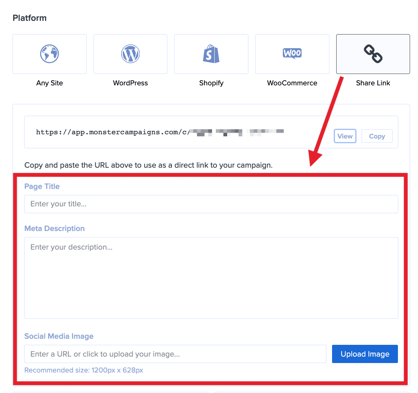
Task: Select the Shopify shopping bag icon
Action: [211, 53]
